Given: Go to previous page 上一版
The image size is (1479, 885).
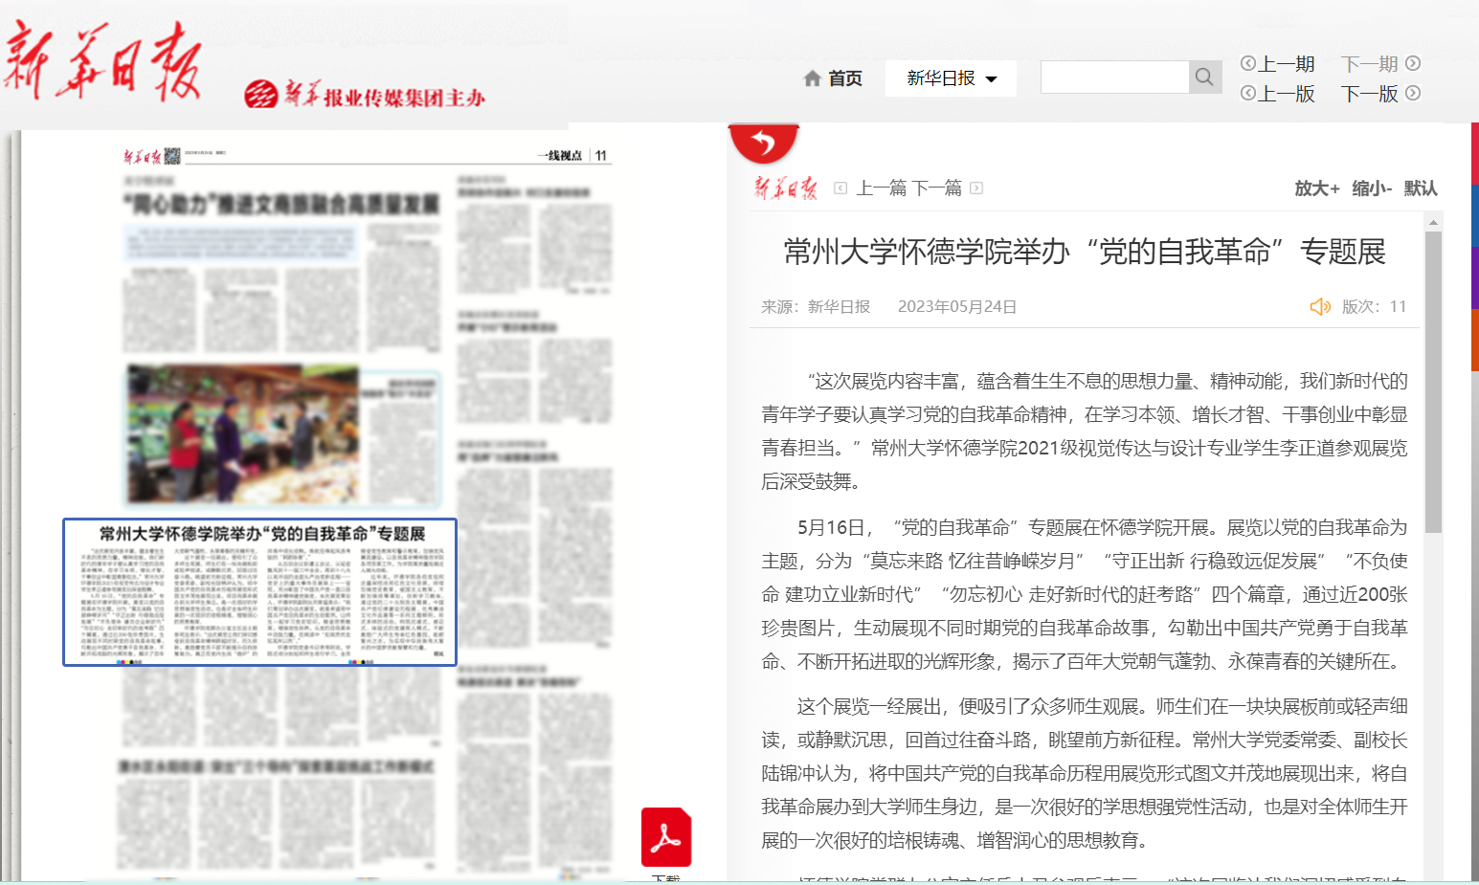Looking at the screenshot, I should (1278, 94).
